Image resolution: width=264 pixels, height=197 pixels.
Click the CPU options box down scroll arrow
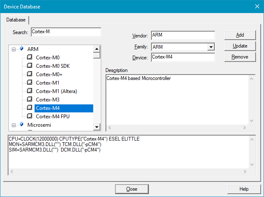tap(252, 165)
